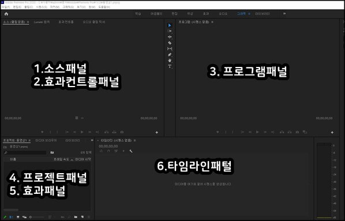This screenshot has width=345, height=221.
Task: Play the Program monitor
Action: click(x=257, y=132)
